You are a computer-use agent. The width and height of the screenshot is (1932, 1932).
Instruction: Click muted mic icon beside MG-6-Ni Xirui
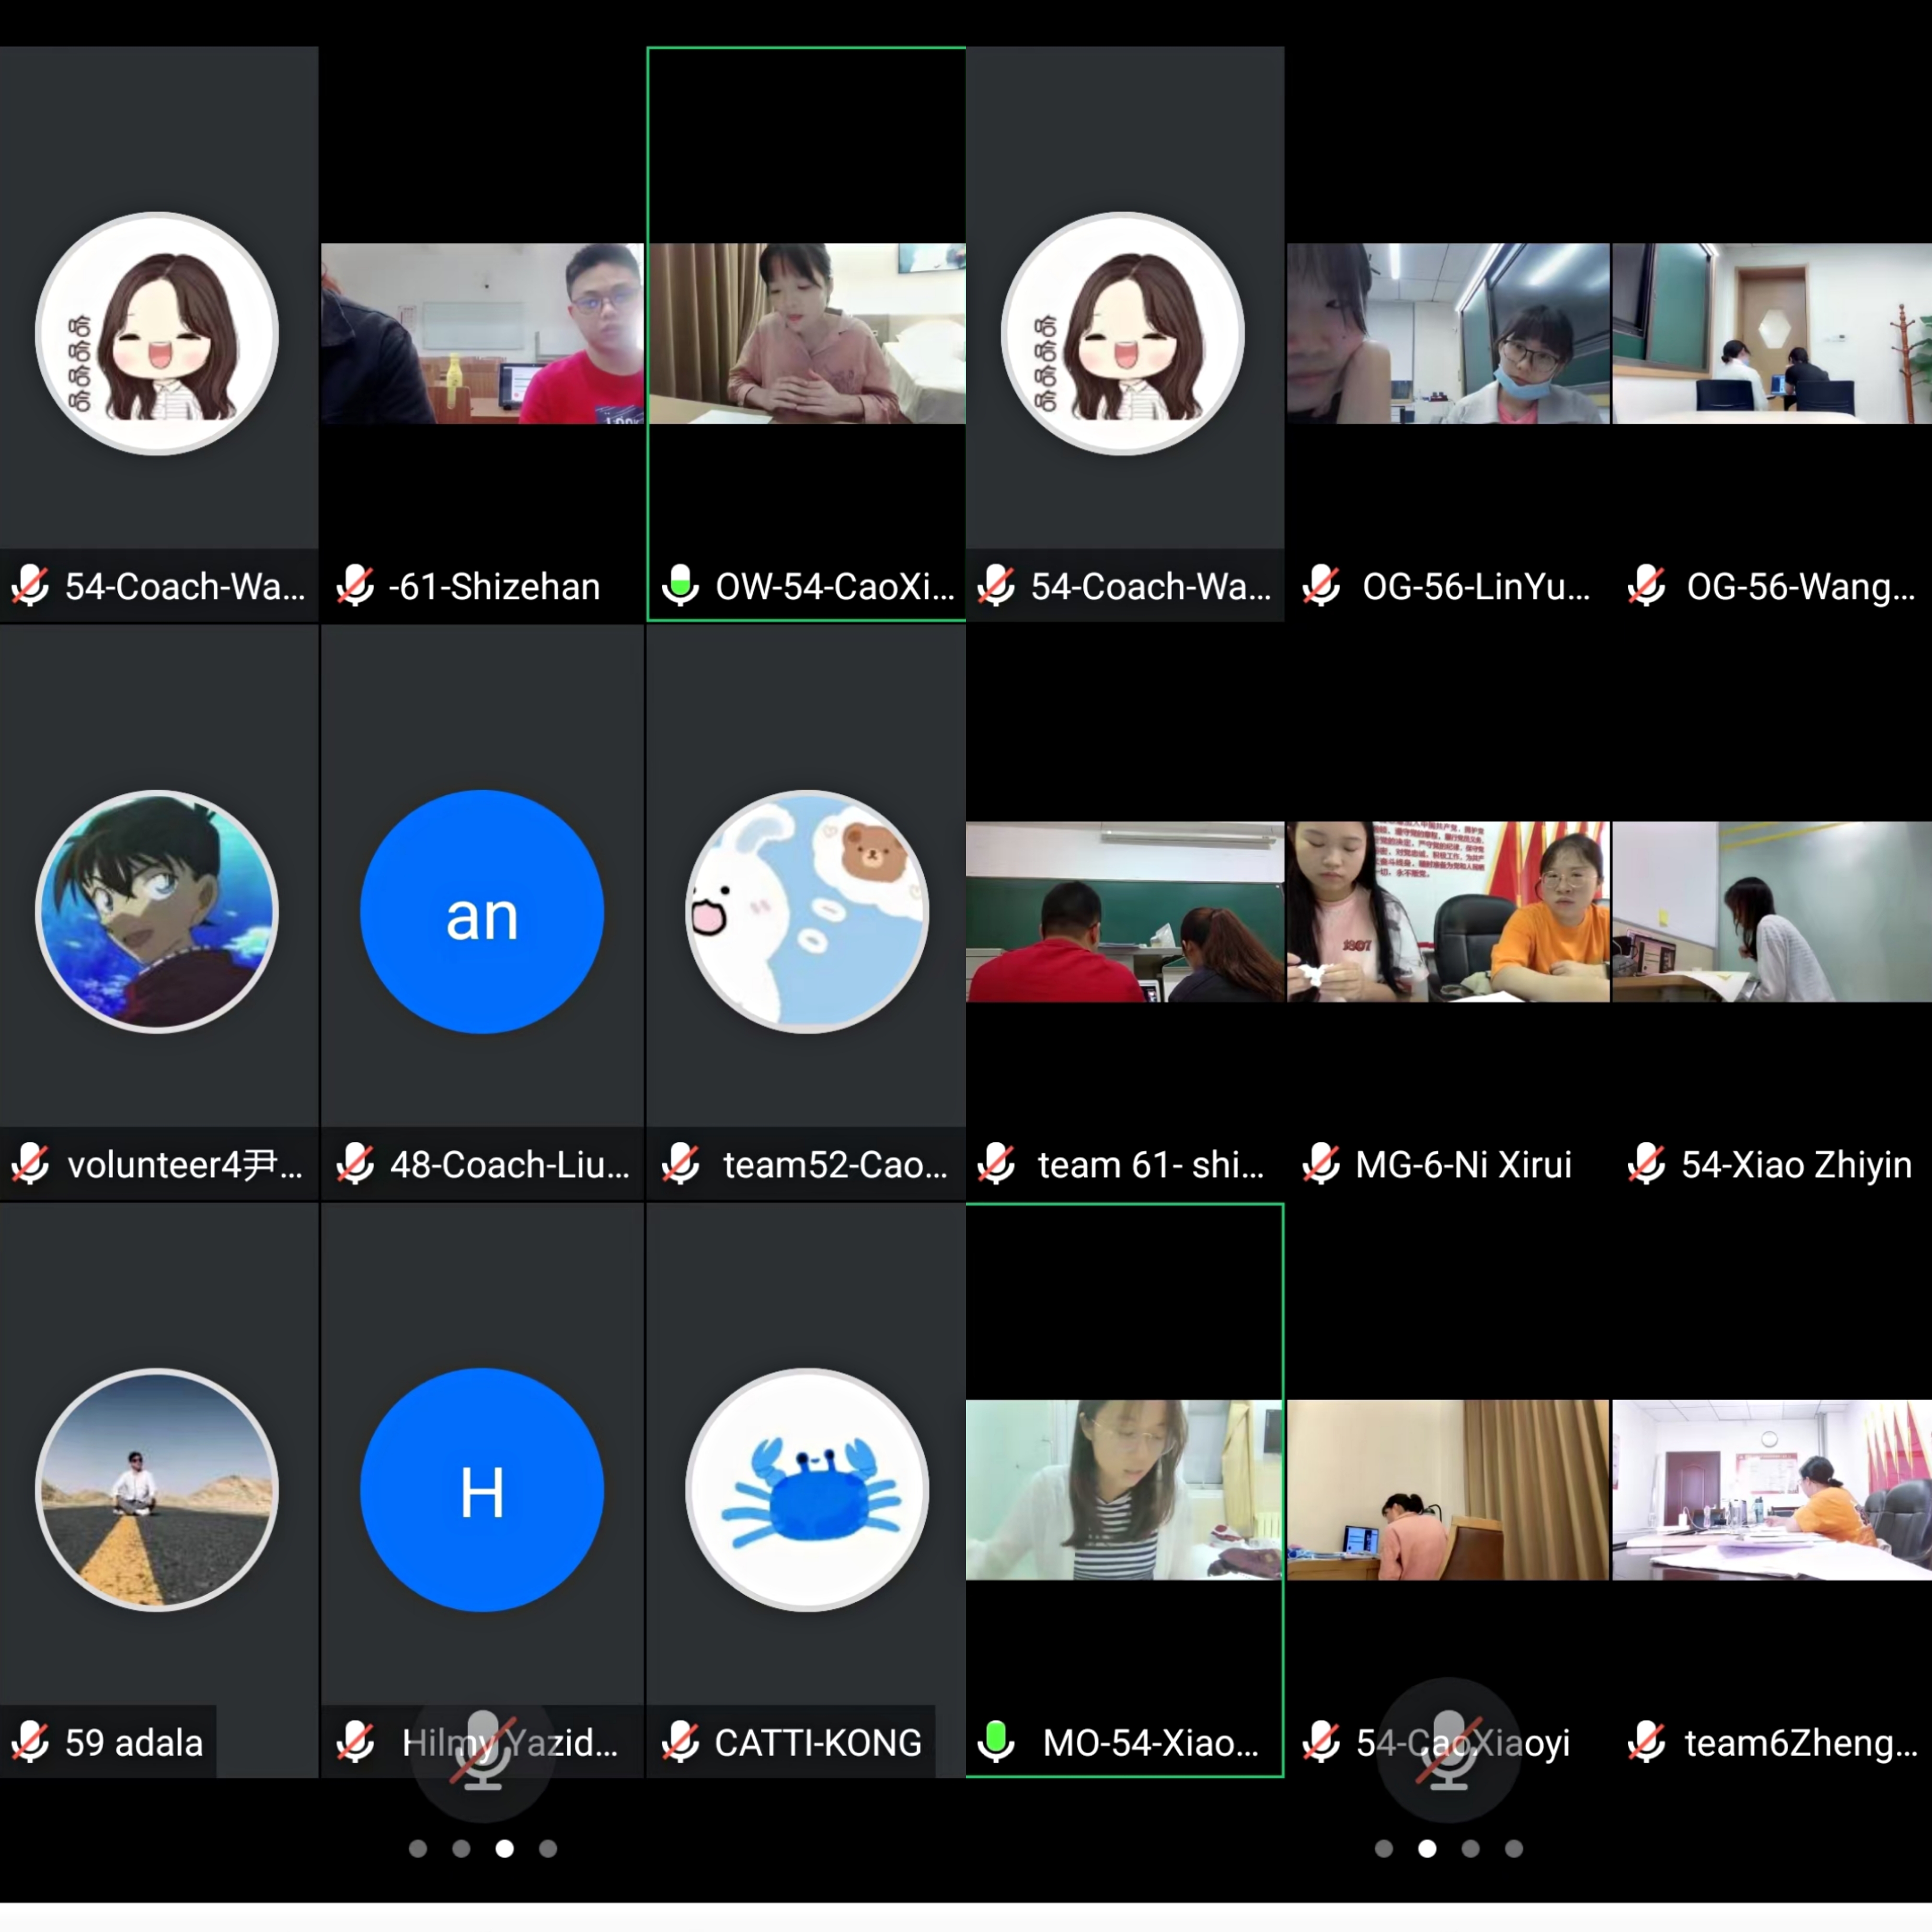1321,1164
